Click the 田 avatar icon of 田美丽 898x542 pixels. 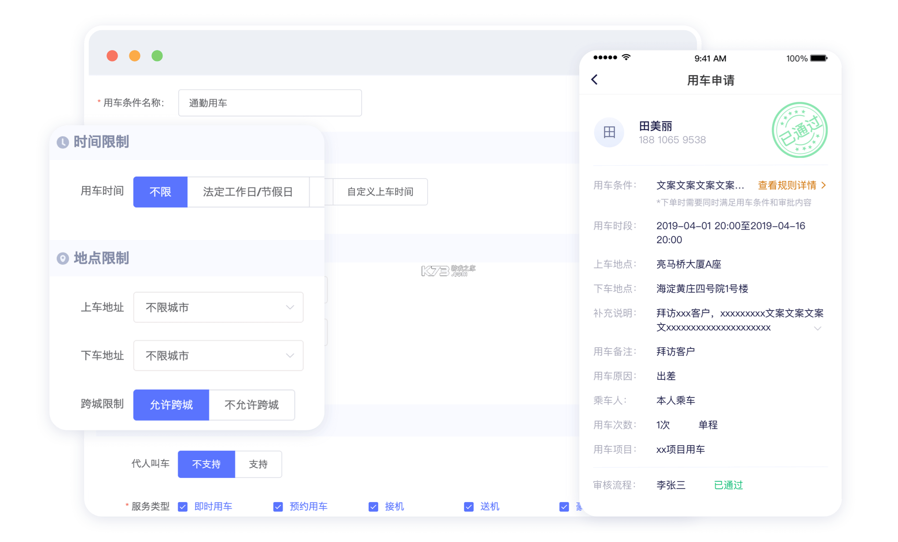tap(609, 132)
